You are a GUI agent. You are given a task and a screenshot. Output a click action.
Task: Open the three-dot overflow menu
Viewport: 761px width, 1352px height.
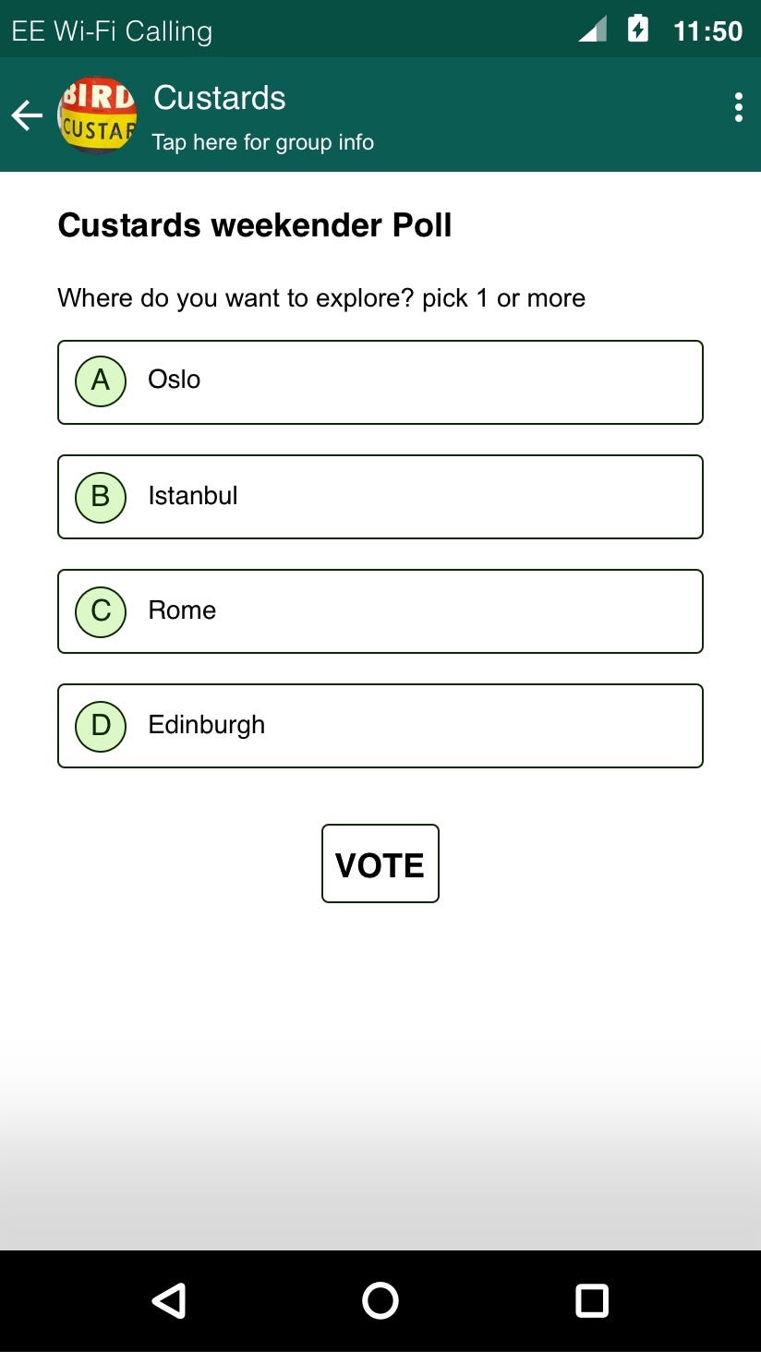coord(738,107)
